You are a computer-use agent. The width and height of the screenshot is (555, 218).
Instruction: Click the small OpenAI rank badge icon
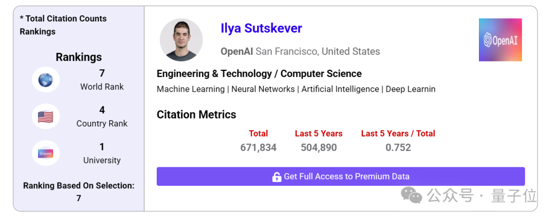46,153
